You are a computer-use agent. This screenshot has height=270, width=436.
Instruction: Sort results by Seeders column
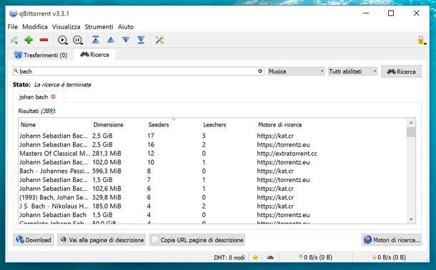coord(173,125)
